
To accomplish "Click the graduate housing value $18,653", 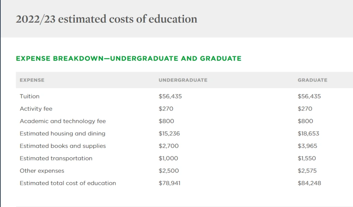I will [308, 134].
